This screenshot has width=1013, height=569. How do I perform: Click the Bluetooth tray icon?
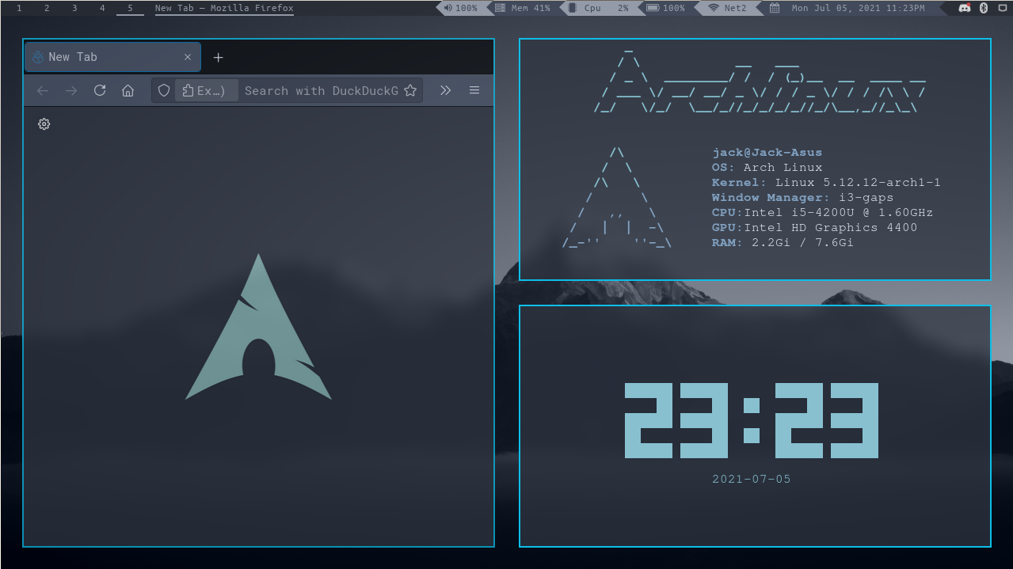click(x=984, y=8)
